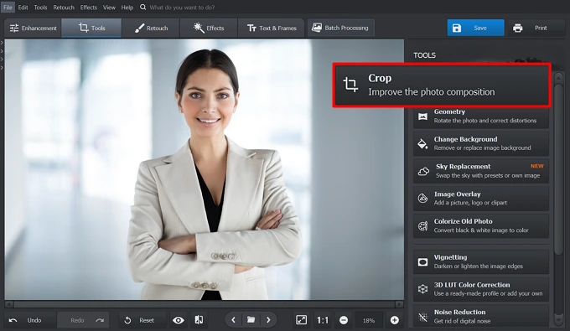Switch to the Tools tab
570x331 pixels.
(91, 28)
